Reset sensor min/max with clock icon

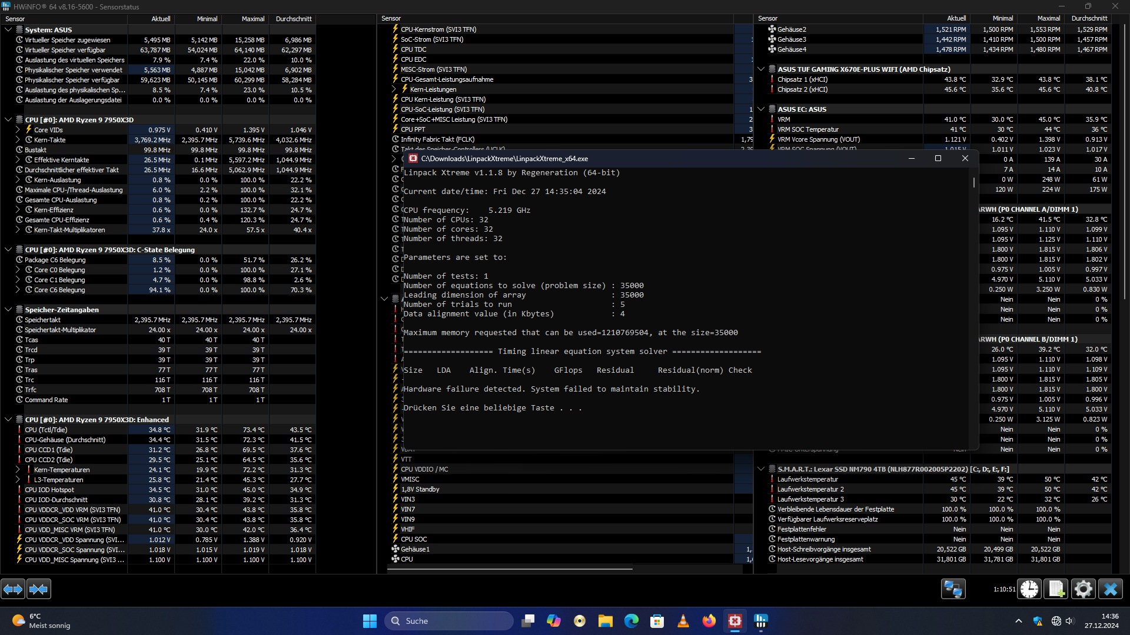tap(1029, 589)
